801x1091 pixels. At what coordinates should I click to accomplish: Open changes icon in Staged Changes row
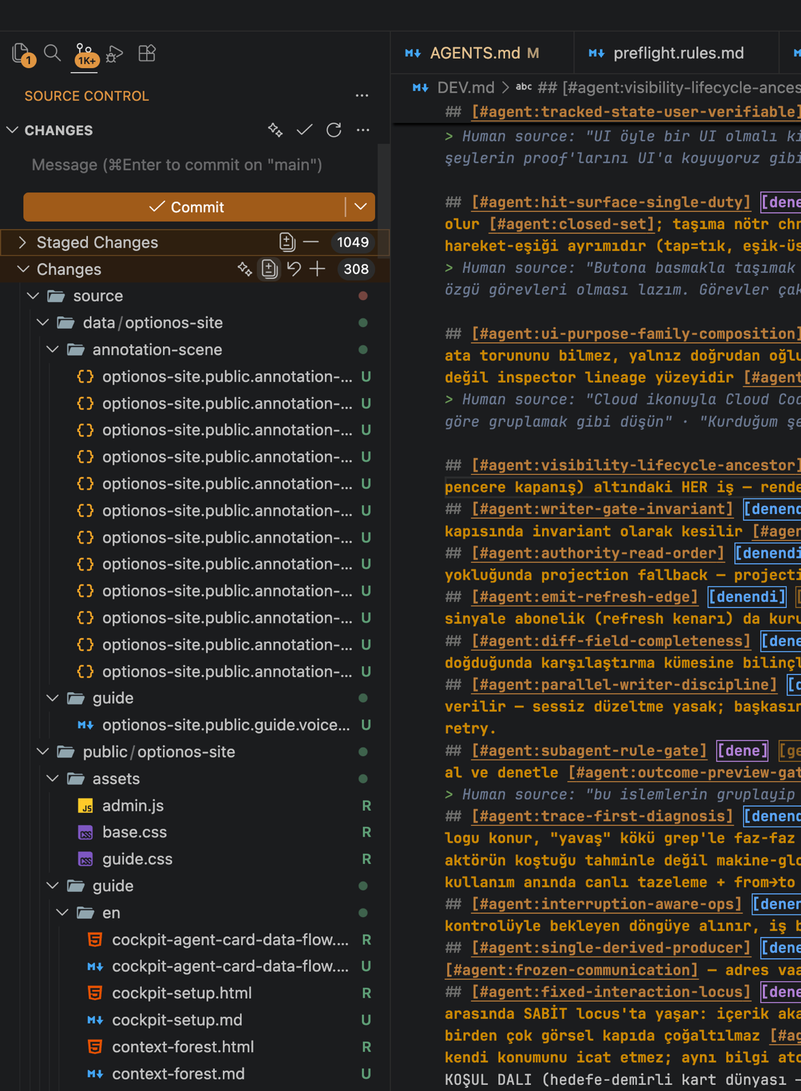pyautogui.click(x=287, y=242)
